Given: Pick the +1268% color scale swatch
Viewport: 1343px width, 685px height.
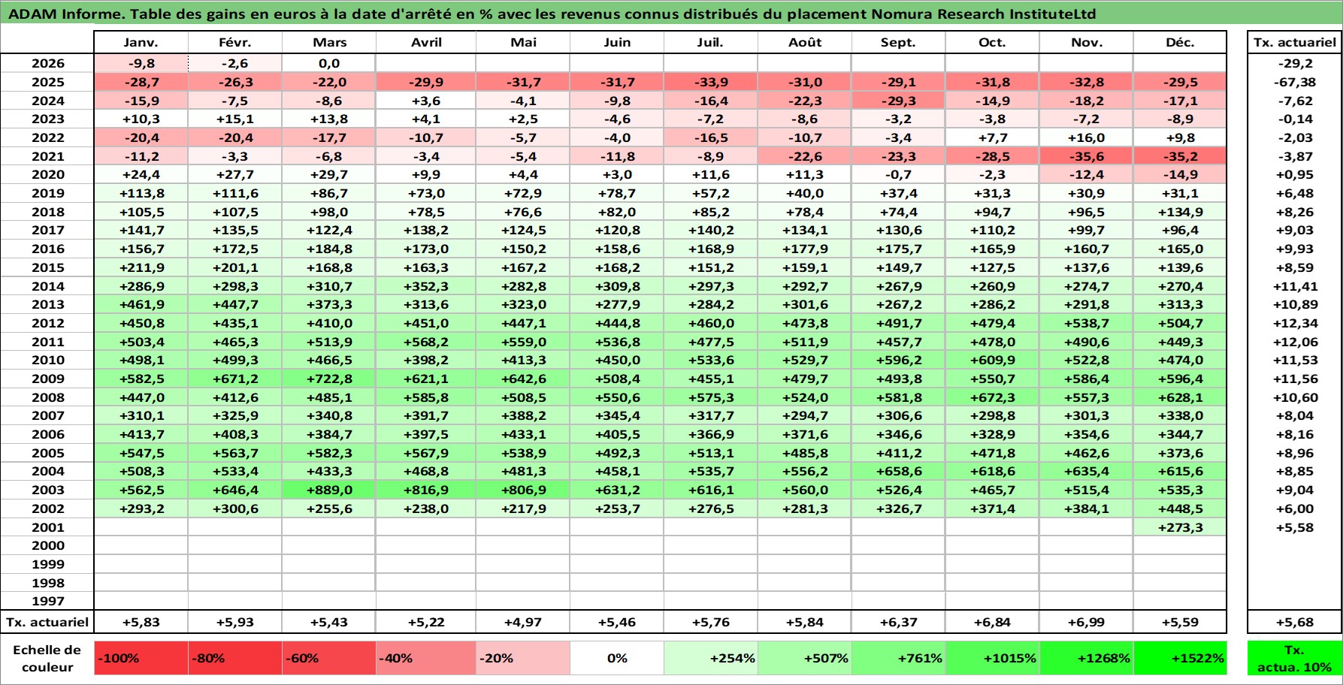Looking at the screenshot, I should (x=1087, y=658).
